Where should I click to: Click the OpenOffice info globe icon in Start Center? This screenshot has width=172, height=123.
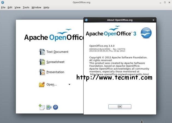pyautogui.click(x=55, y=107)
